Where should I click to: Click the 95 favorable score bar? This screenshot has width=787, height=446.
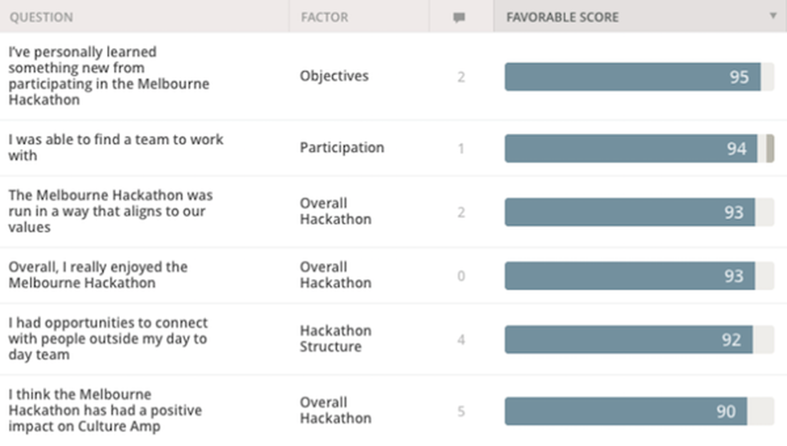pyautogui.click(x=639, y=77)
